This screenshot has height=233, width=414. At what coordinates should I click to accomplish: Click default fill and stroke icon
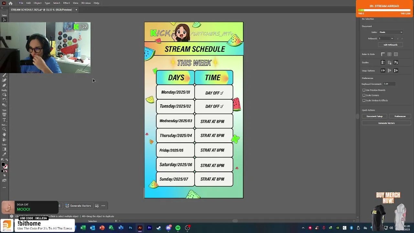(x=2, y=160)
